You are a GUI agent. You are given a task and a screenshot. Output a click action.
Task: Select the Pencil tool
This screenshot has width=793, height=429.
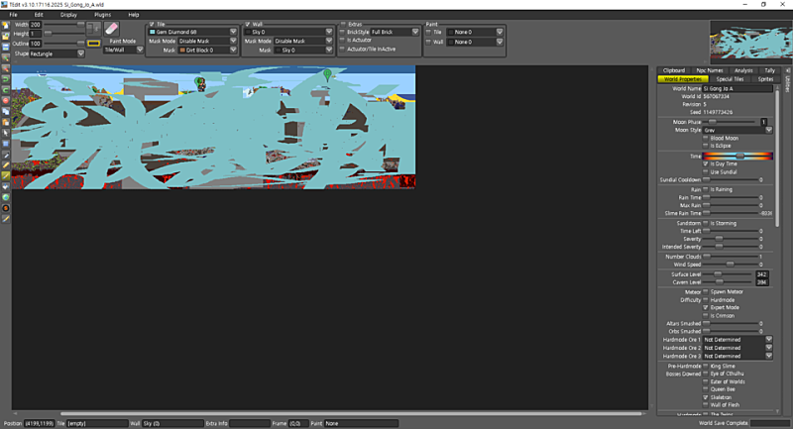[6, 165]
